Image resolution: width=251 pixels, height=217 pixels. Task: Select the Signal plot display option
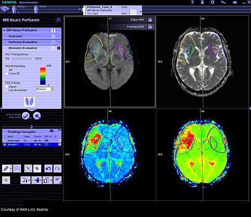point(7,87)
